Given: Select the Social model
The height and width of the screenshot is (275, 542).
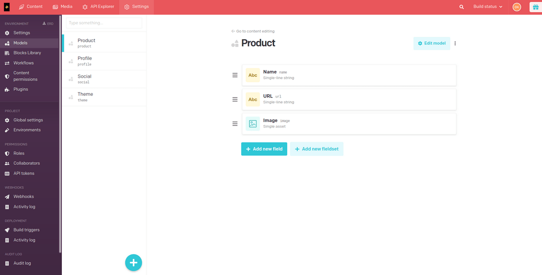Looking at the screenshot, I should click(104, 79).
